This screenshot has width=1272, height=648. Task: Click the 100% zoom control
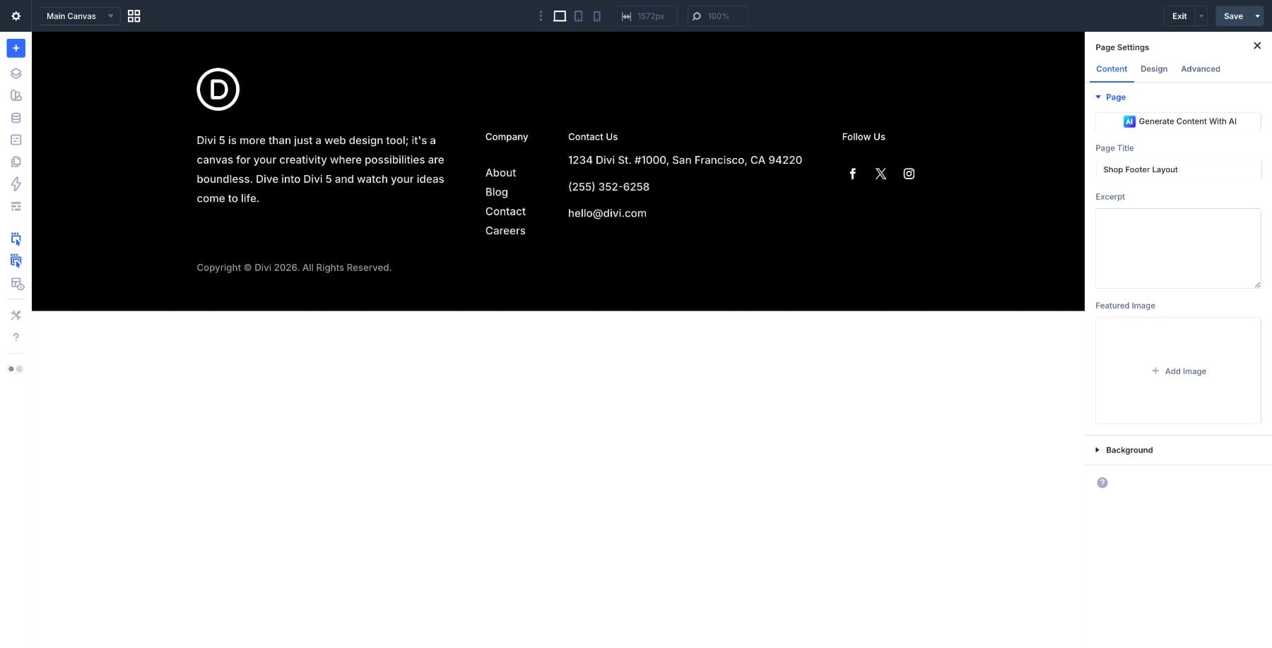[717, 16]
